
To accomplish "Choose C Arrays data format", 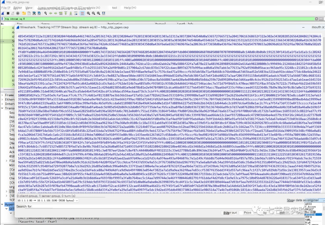I will click(310, 207).
